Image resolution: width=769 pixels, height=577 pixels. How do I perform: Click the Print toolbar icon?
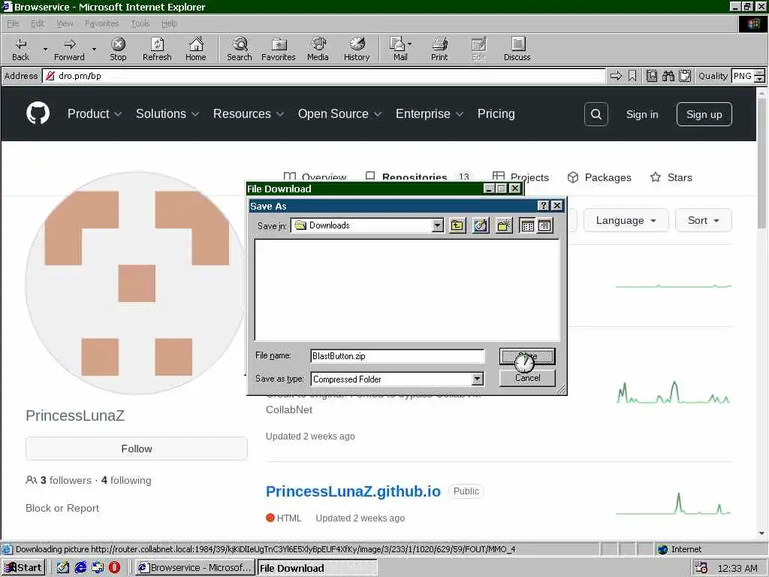click(439, 49)
